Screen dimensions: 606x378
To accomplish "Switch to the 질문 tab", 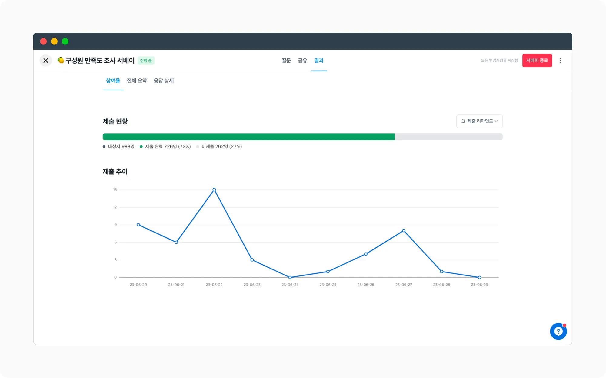I will click(286, 60).
